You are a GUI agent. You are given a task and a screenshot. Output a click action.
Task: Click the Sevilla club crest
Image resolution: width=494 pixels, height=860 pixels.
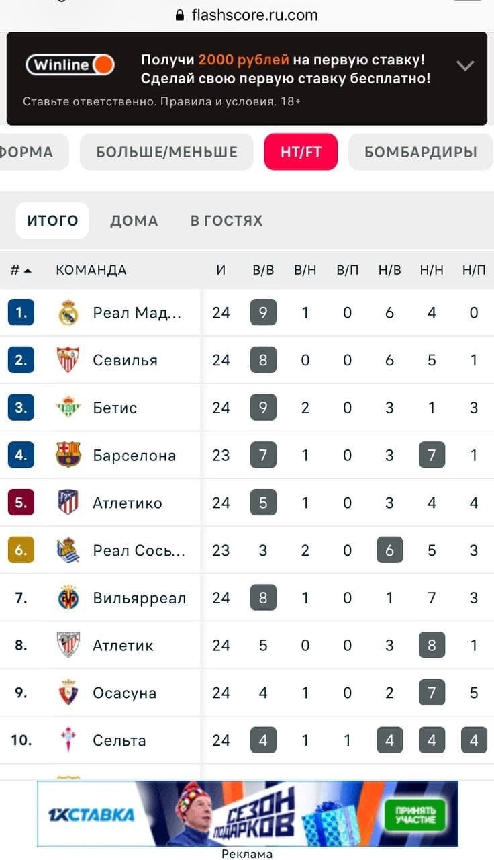click(68, 360)
